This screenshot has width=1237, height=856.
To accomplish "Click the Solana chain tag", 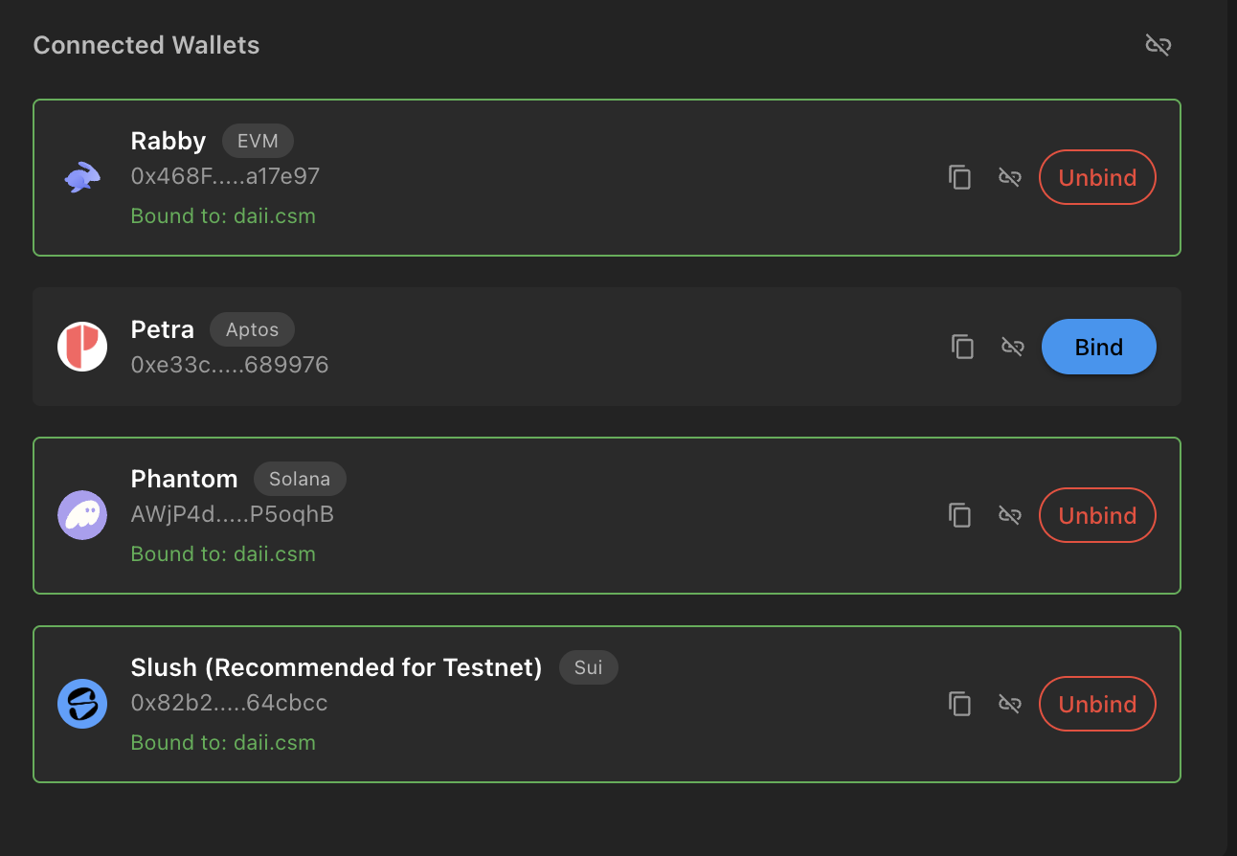I will (x=300, y=479).
